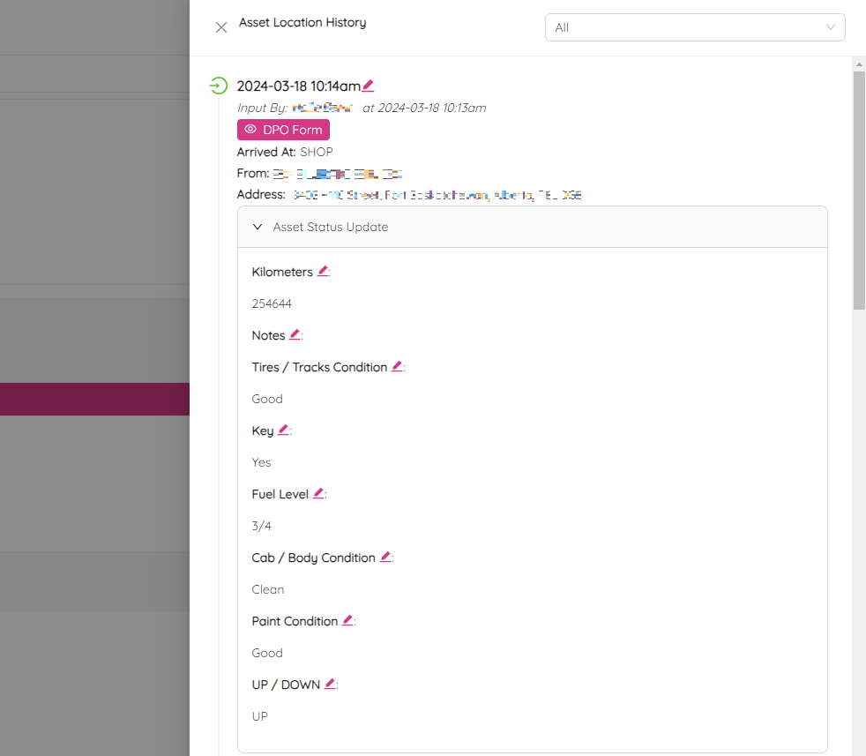Screen dimensions: 866x756
Task: Click the Asset Location History title
Action: 302,23
